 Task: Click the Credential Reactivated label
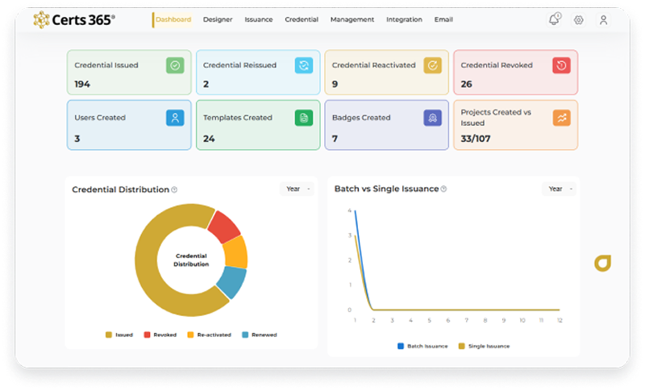[374, 65]
